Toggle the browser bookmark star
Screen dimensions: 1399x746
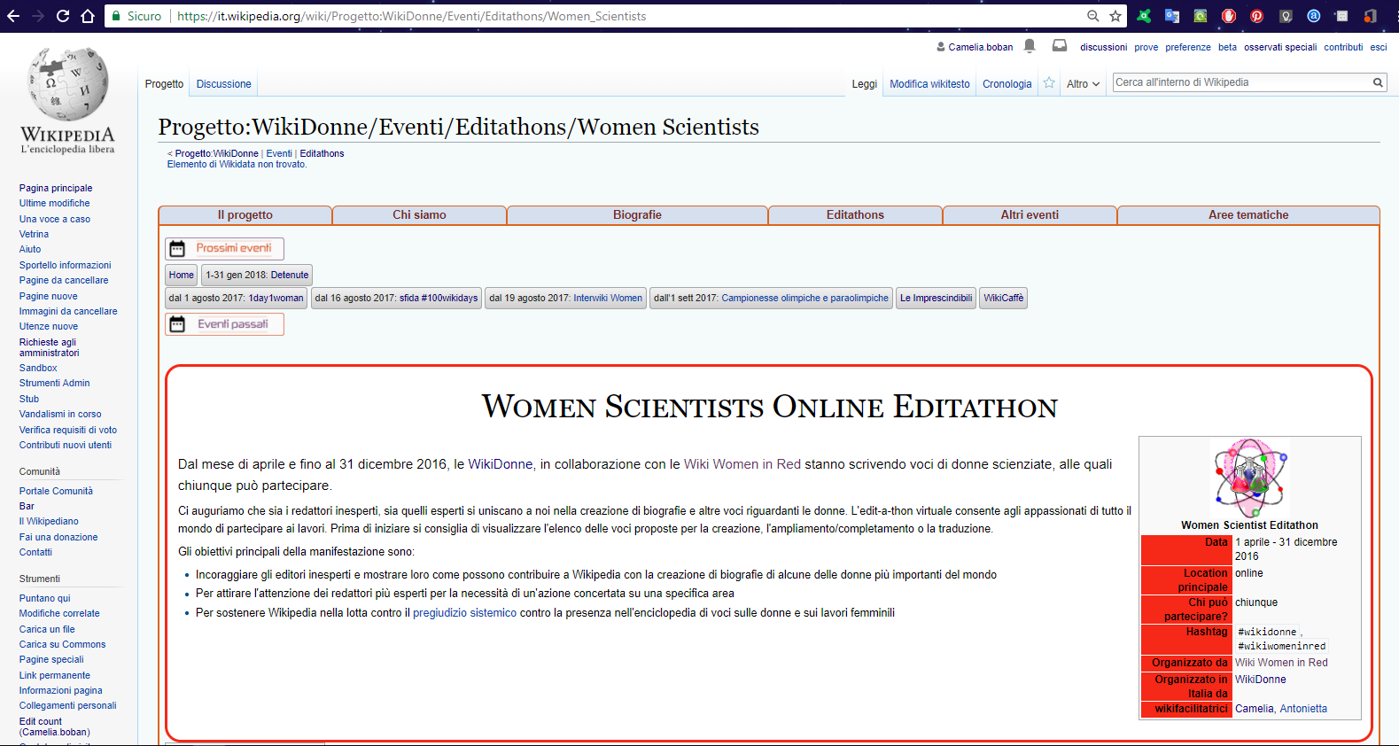click(1115, 16)
